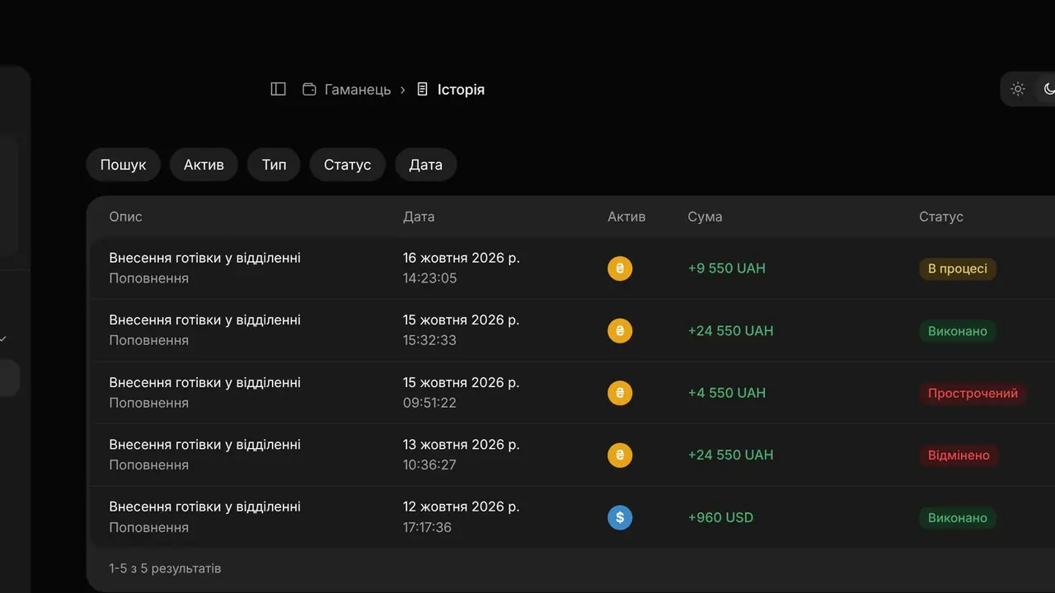The image size is (1055, 593).
Task: Select +24 550 UAH in the 15:32:33 row
Action: pyautogui.click(x=731, y=331)
